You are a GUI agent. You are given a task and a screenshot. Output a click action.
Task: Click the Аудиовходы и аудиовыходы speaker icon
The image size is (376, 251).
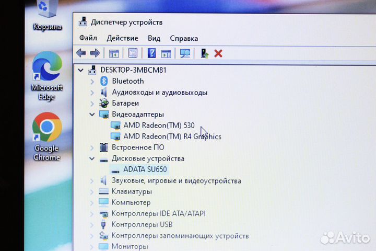coord(103,92)
